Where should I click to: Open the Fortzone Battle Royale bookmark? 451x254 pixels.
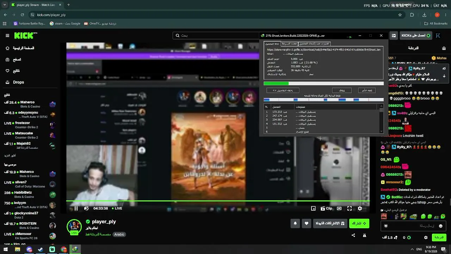(30, 24)
